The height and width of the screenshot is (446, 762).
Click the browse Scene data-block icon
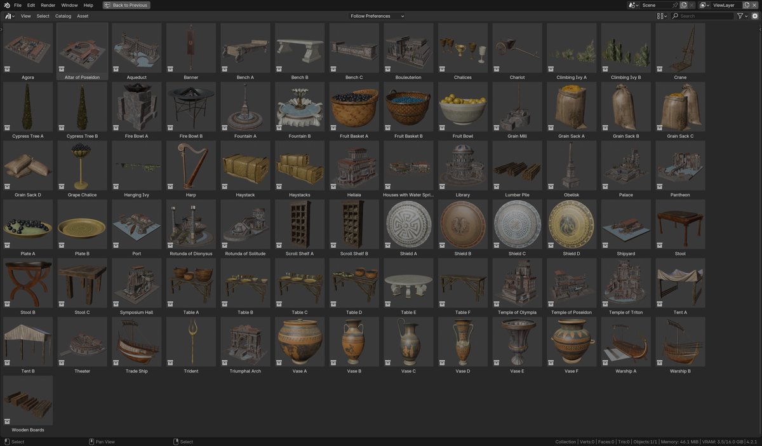click(x=632, y=4)
